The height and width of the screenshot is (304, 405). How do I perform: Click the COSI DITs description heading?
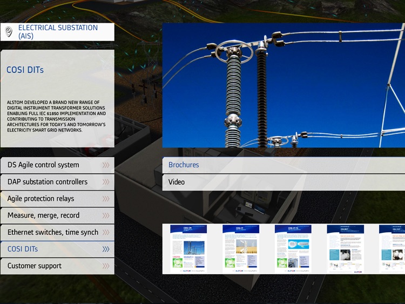(x=25, y=70)
